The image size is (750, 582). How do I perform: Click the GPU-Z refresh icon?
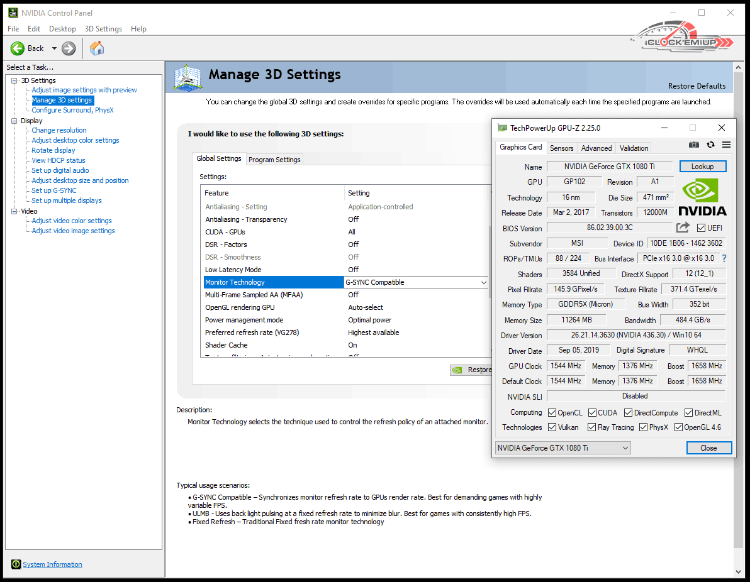click(x=710, y=145)
